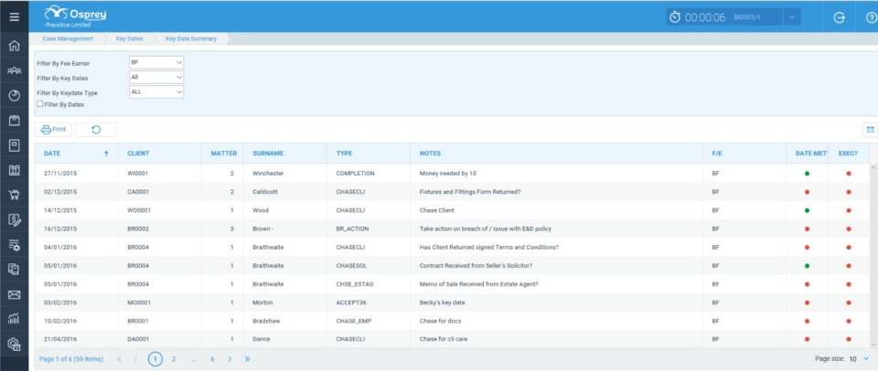
Task: Enable the Filter By Dates checkbox
Action: point(39,104)
